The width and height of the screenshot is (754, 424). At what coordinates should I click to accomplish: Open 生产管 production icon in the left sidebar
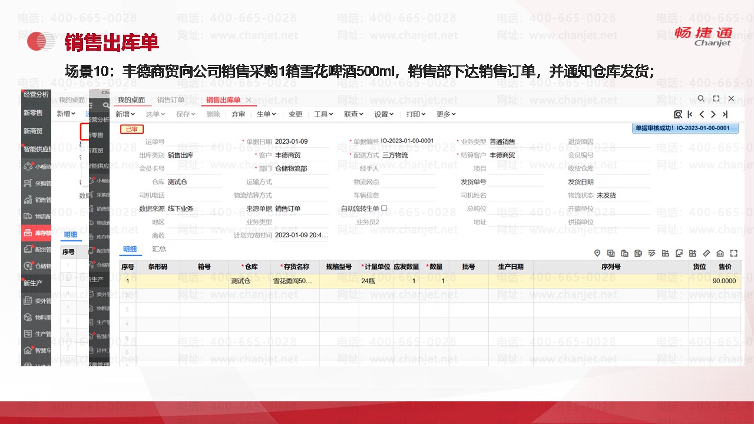28,334
